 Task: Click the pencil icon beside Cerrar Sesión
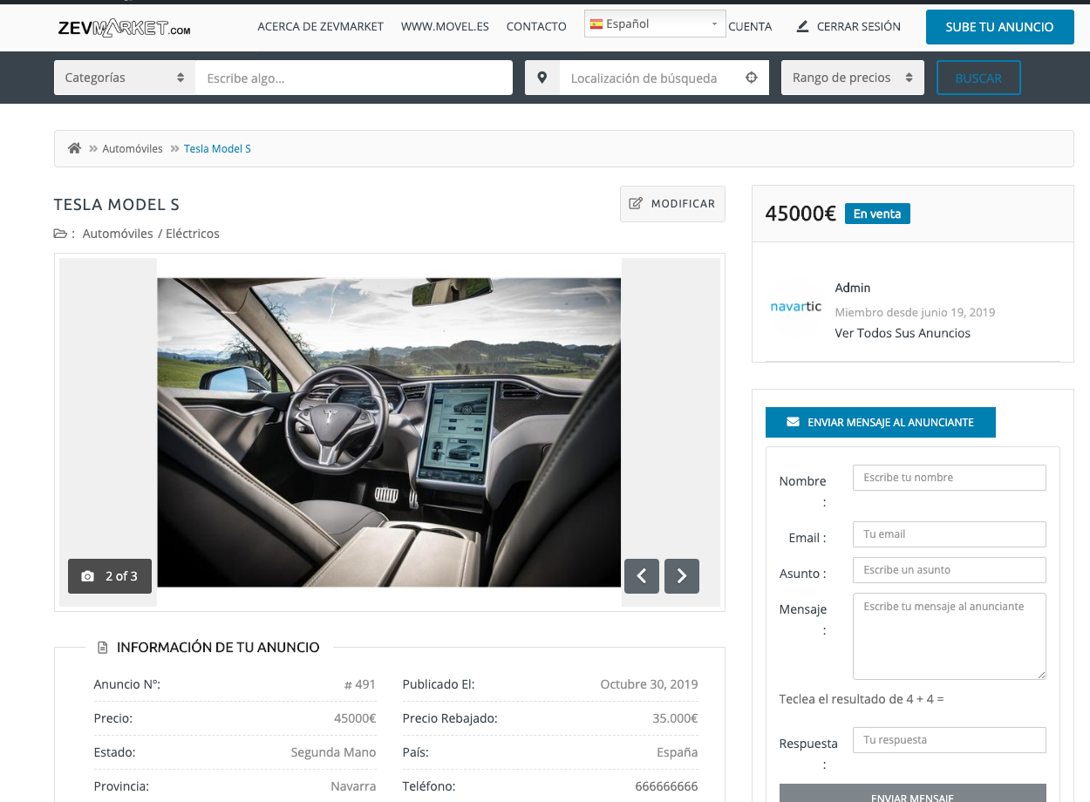[803, 27]
